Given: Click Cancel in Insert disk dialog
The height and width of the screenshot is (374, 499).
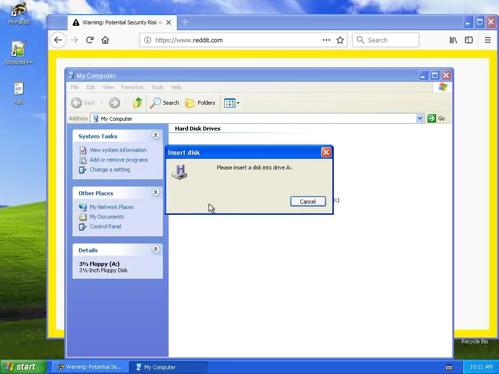Looking at the screenshot, I should (308, 201).
